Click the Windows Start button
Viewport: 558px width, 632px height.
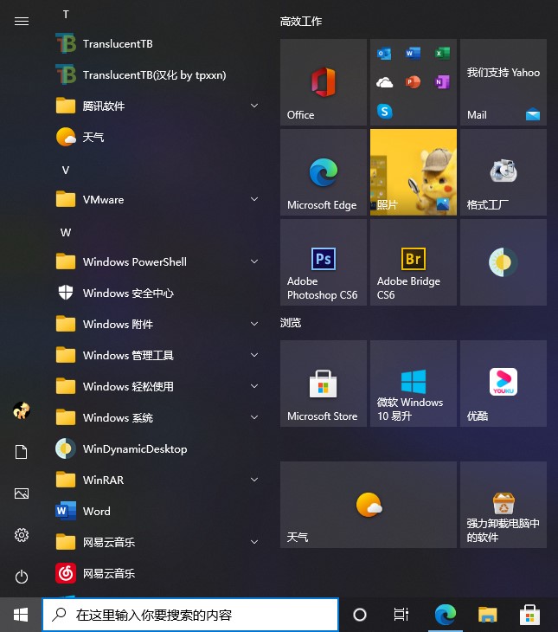pyautogui.click(x=21, y=615)
